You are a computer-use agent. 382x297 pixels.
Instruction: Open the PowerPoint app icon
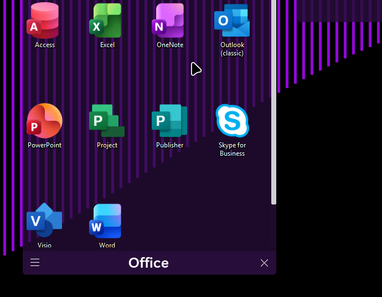[44, 121]
